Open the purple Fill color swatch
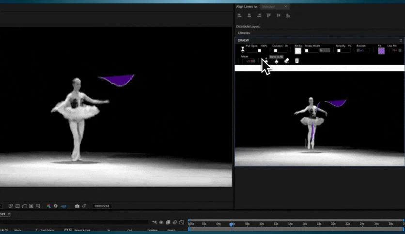Image resolution: width=405 pixels, height=234 pixels. (x=381, y=51)
